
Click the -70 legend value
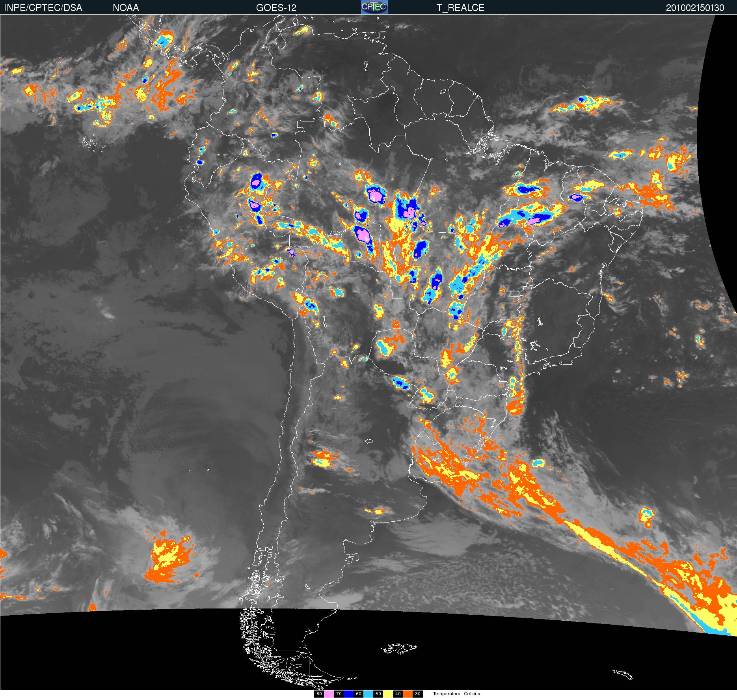pyautogui.click(x=338, y=694)
